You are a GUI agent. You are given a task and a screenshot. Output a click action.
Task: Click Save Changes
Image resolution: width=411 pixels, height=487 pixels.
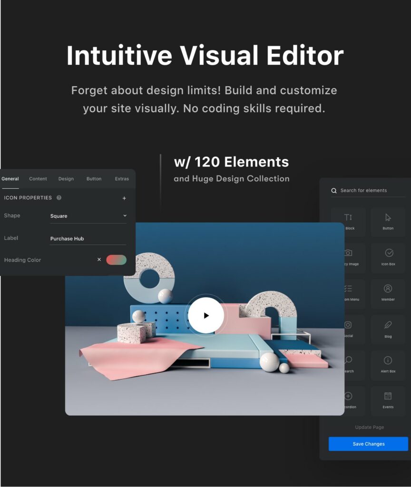369,444
